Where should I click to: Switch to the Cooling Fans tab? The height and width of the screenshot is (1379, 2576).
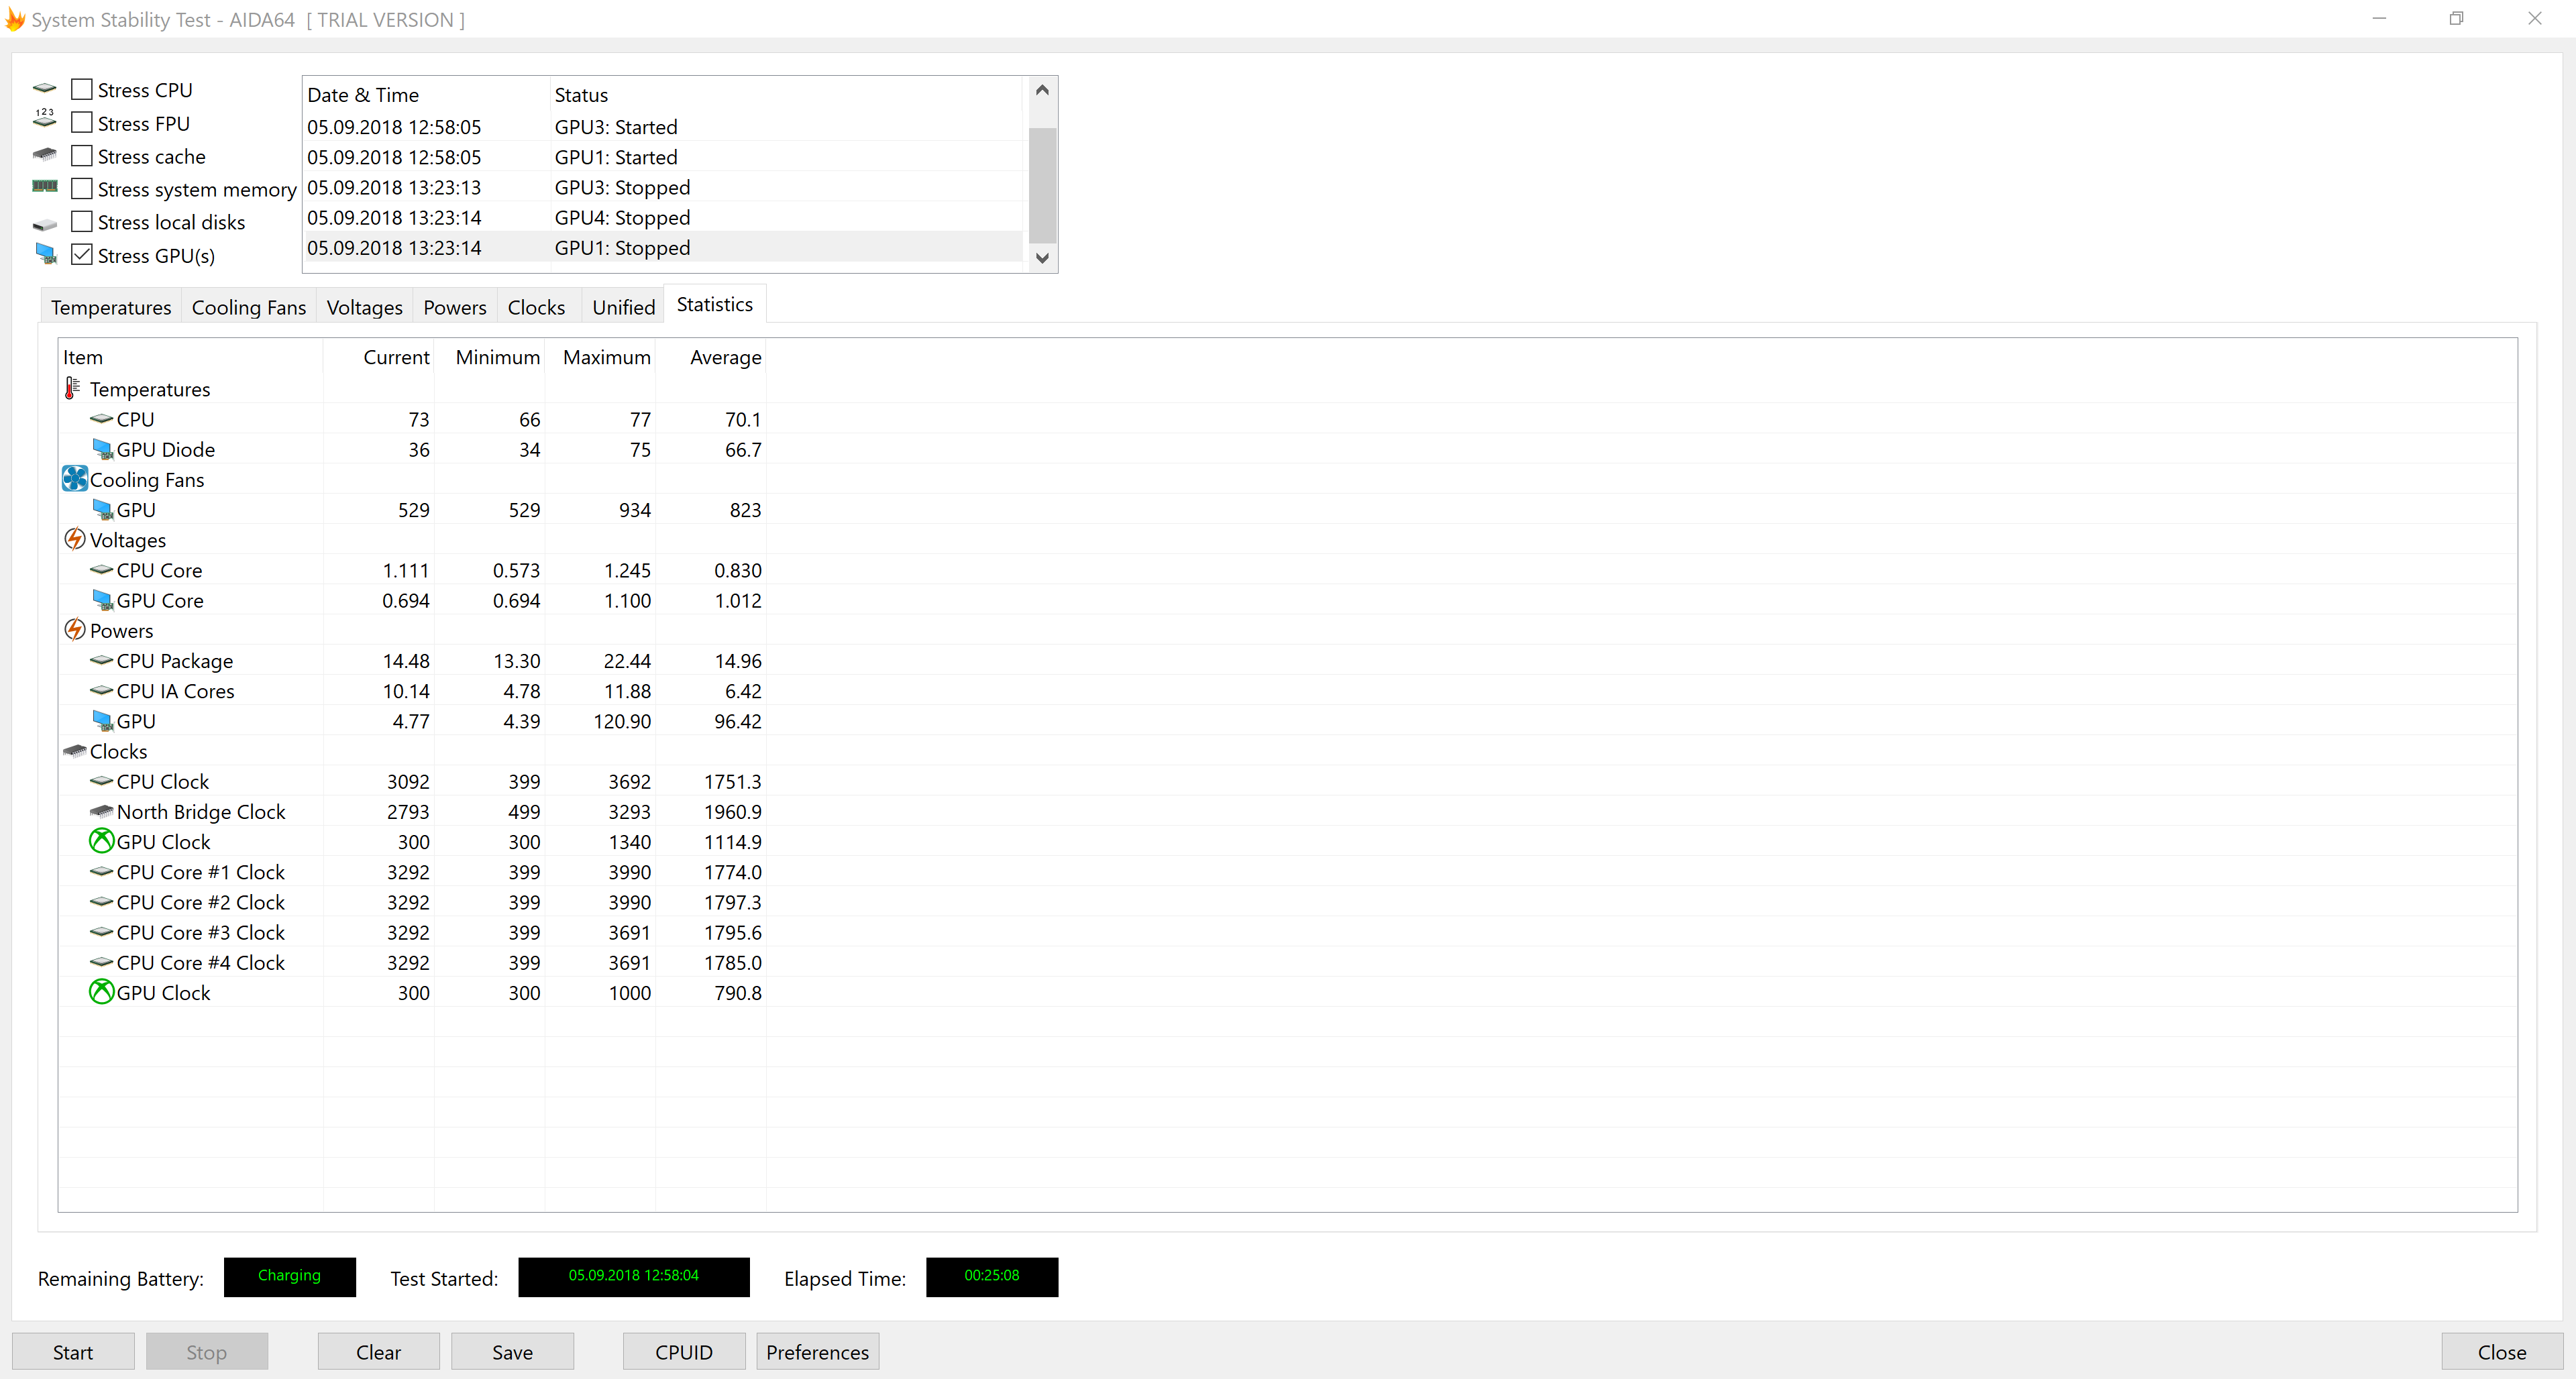tap(248, 307)
